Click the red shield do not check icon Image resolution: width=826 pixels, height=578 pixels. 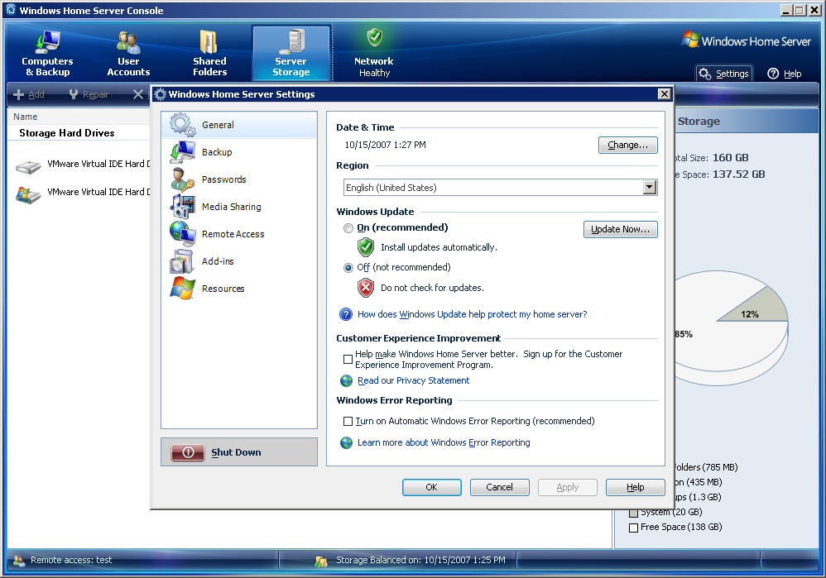[366, 288]
